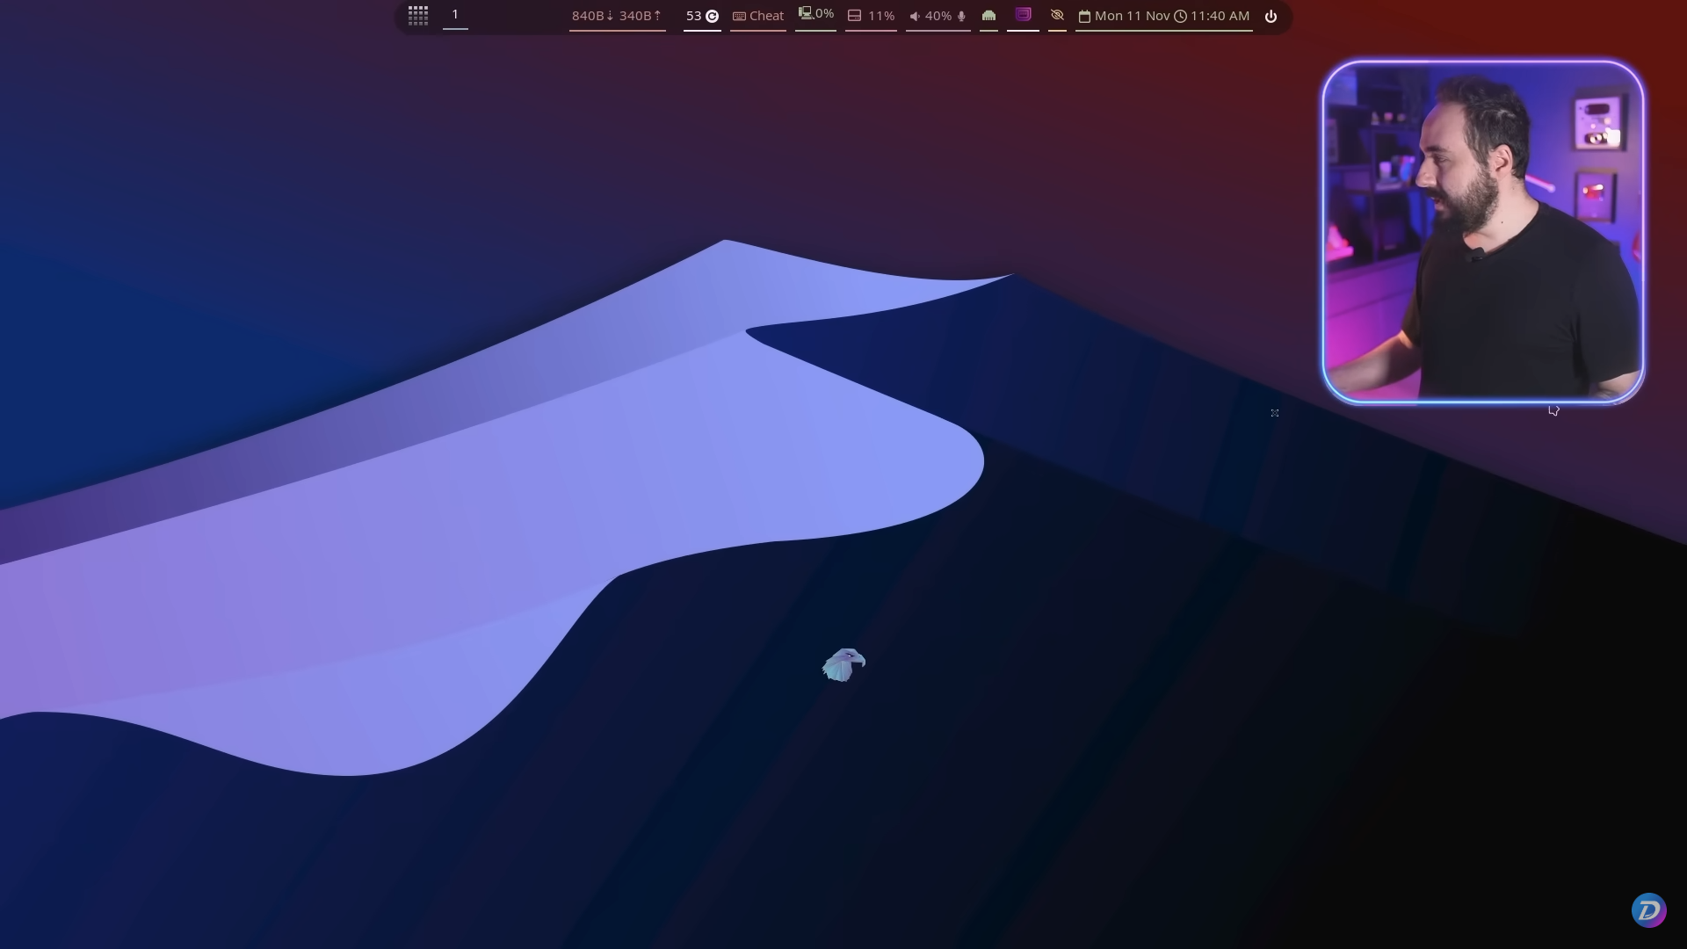Screen dimensions: 1687x949
Task: Adjust the 40% volume level control
Action: tap(940, 15)
